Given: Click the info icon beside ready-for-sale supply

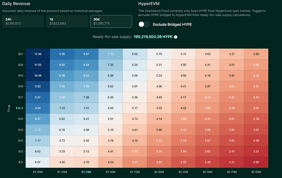Looking at the screenshot, I should [x=176, y=37].
